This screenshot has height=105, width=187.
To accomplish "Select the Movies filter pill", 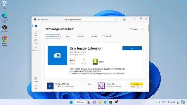I will click(x=94, y=36).
